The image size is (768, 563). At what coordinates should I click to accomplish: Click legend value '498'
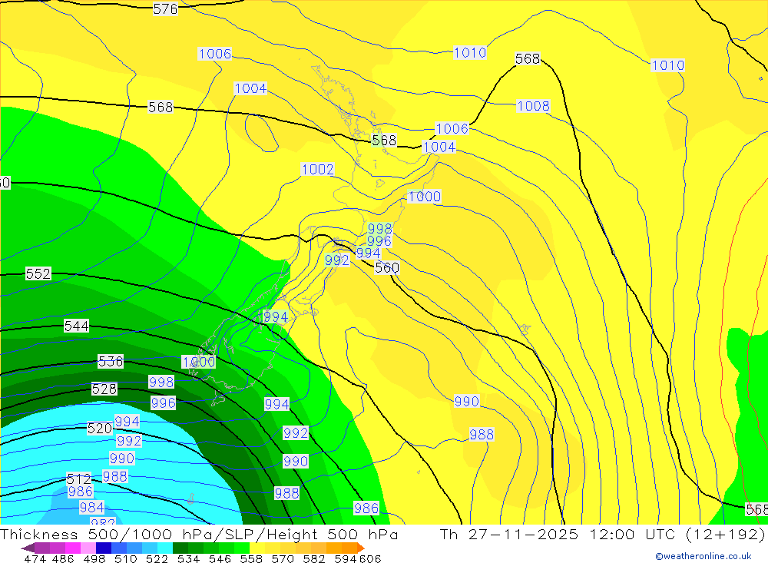click(94, 558)
